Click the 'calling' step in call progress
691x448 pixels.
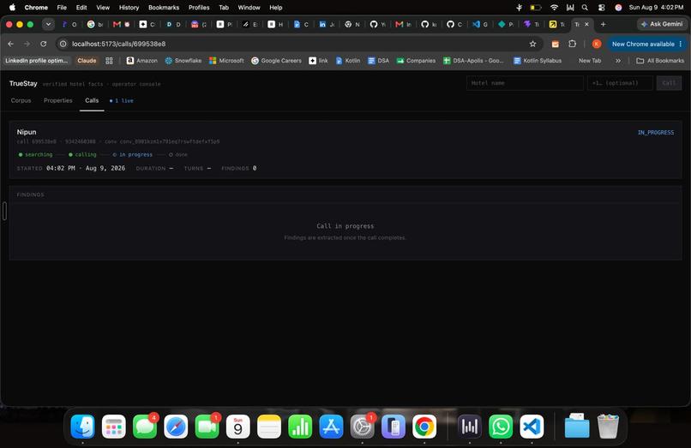[x=82, y=155]
